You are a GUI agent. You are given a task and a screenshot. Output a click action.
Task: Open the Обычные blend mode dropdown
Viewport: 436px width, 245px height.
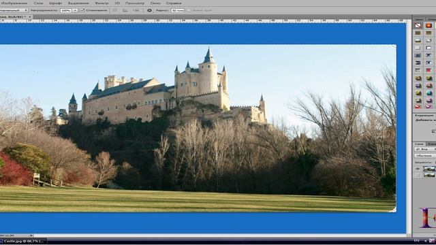click(425, 156)
